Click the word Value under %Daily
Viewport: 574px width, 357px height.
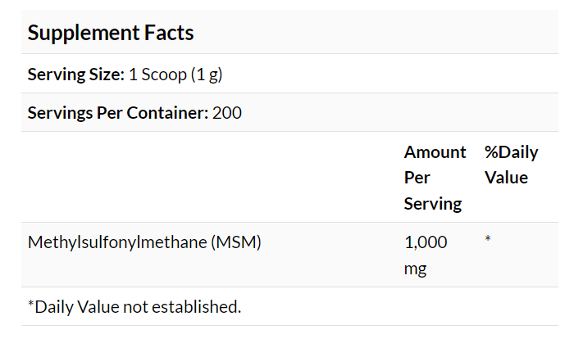(x=506, y=177)
